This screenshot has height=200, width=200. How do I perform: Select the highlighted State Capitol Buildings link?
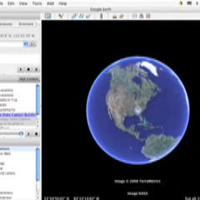click(18, 115)
